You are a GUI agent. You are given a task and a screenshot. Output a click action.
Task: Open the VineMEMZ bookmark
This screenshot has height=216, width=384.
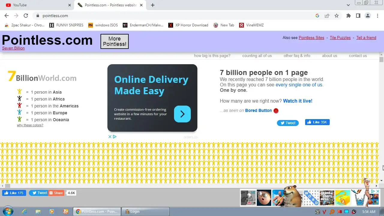point(251,25)
